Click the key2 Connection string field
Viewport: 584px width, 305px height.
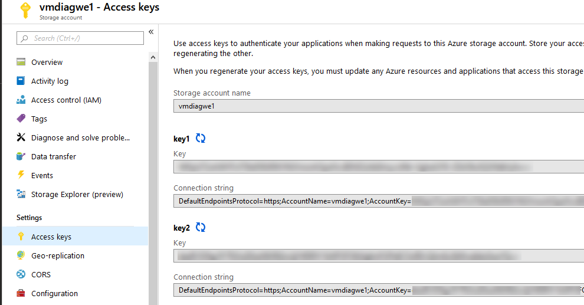coord(379,290)
